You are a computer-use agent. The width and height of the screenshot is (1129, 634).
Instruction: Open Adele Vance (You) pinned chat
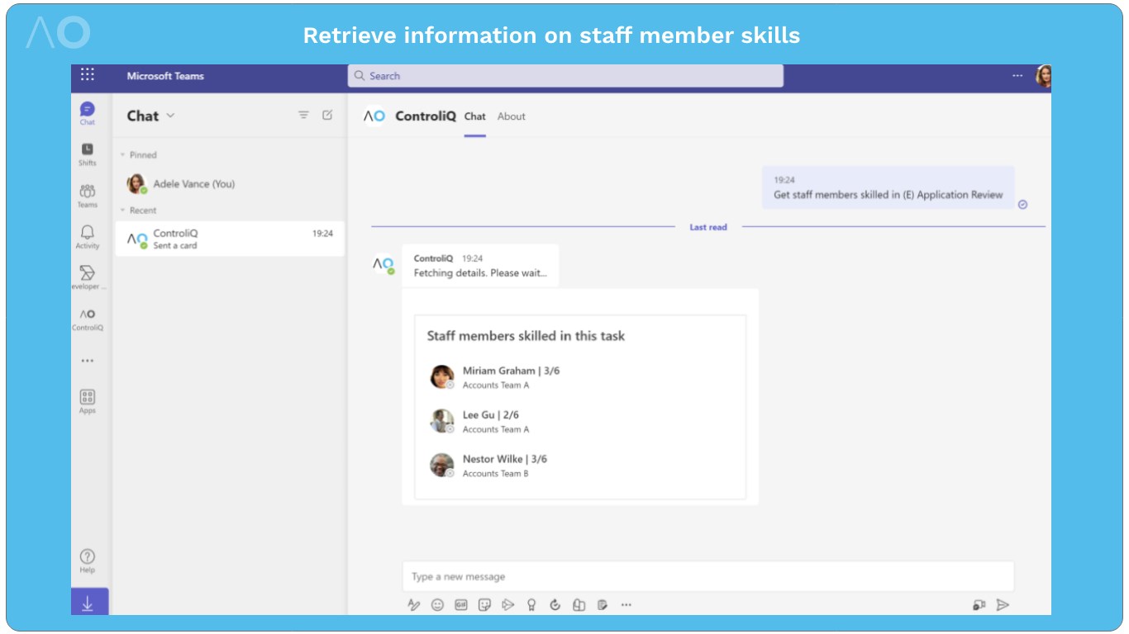(x=230, y=184)
